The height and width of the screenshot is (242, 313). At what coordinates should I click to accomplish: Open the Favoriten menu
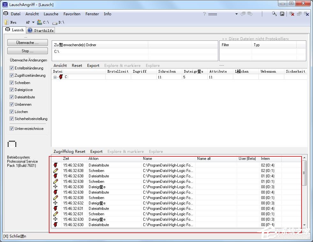pos(72,14)
